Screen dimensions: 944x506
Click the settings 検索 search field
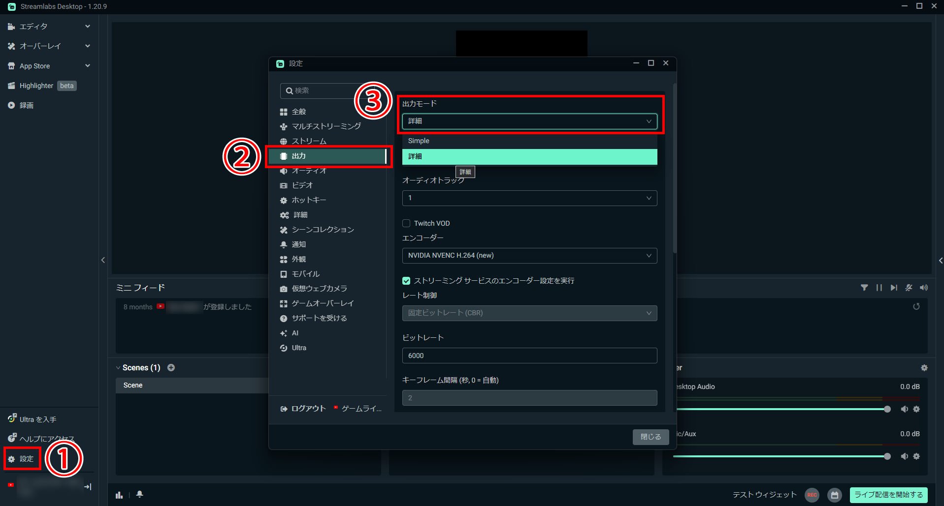coord(327,91)
